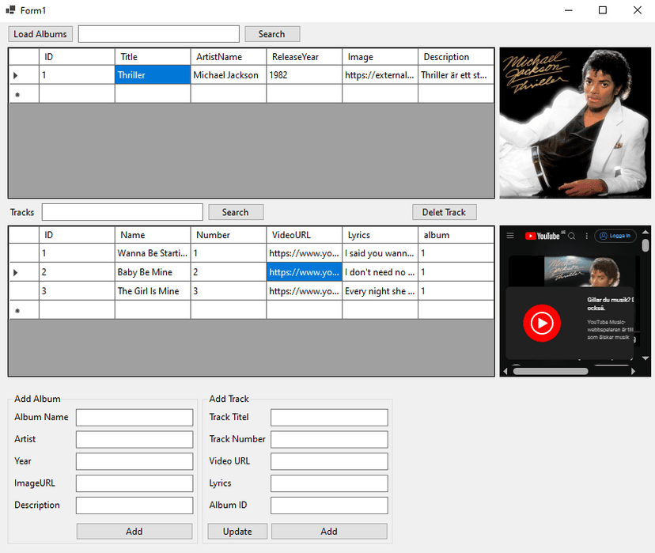The width and height of the screenshot is (655, 553).
Task: Focus the Album ID input field
Action: coord(329,506)
